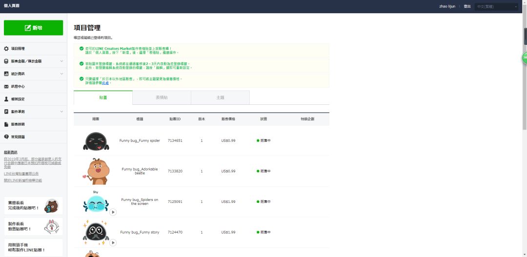This screenshot has height=257, width=527.
Task: Expand the 販售金額/匯款金額 sidebar section
Action: [x=61, y=61]
